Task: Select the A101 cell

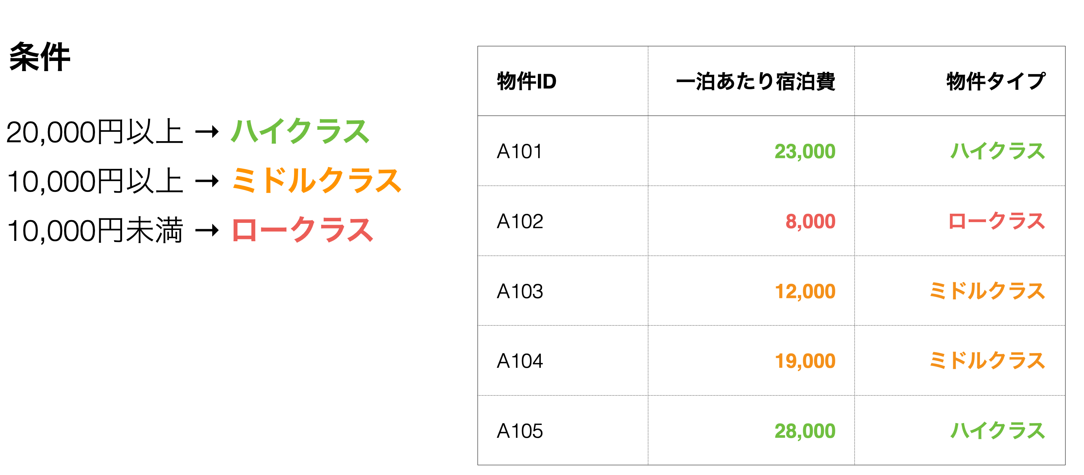Action: click(519, 151)
